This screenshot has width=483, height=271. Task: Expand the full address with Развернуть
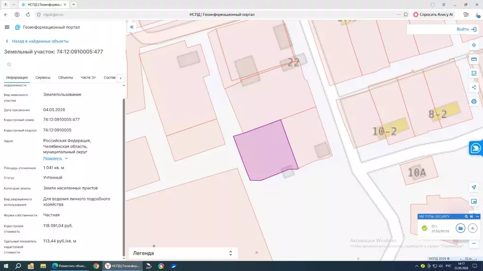[55, 158]
